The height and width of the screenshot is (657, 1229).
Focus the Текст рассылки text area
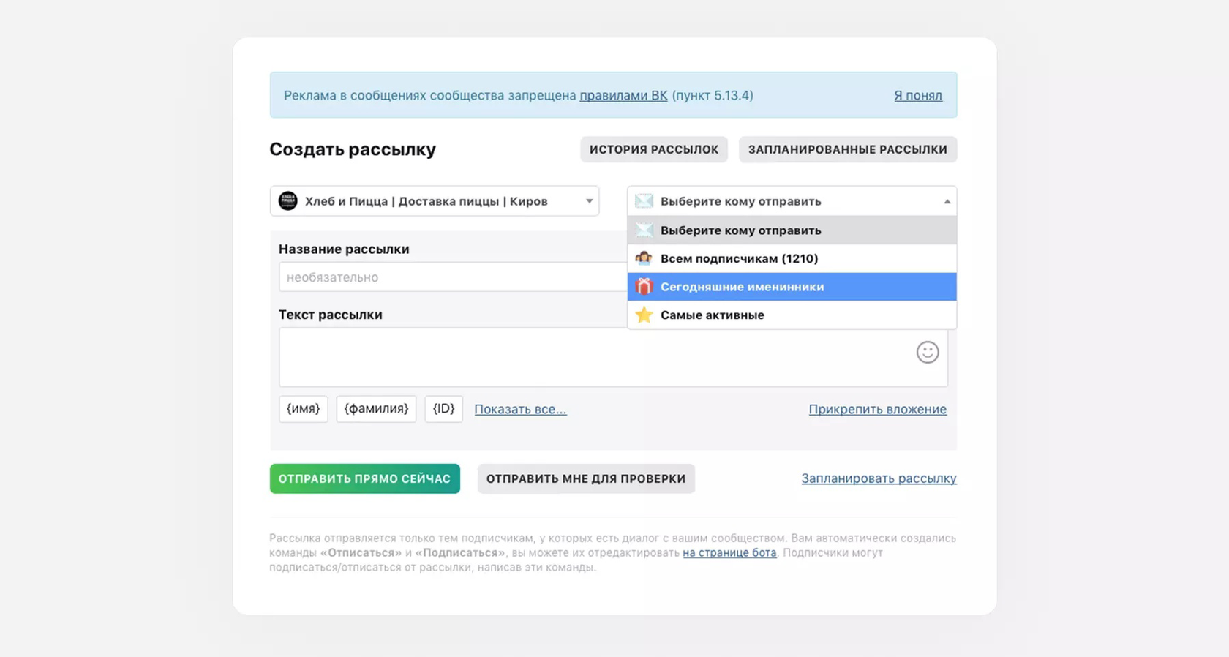pyautogui.click(x=613, y=357)
